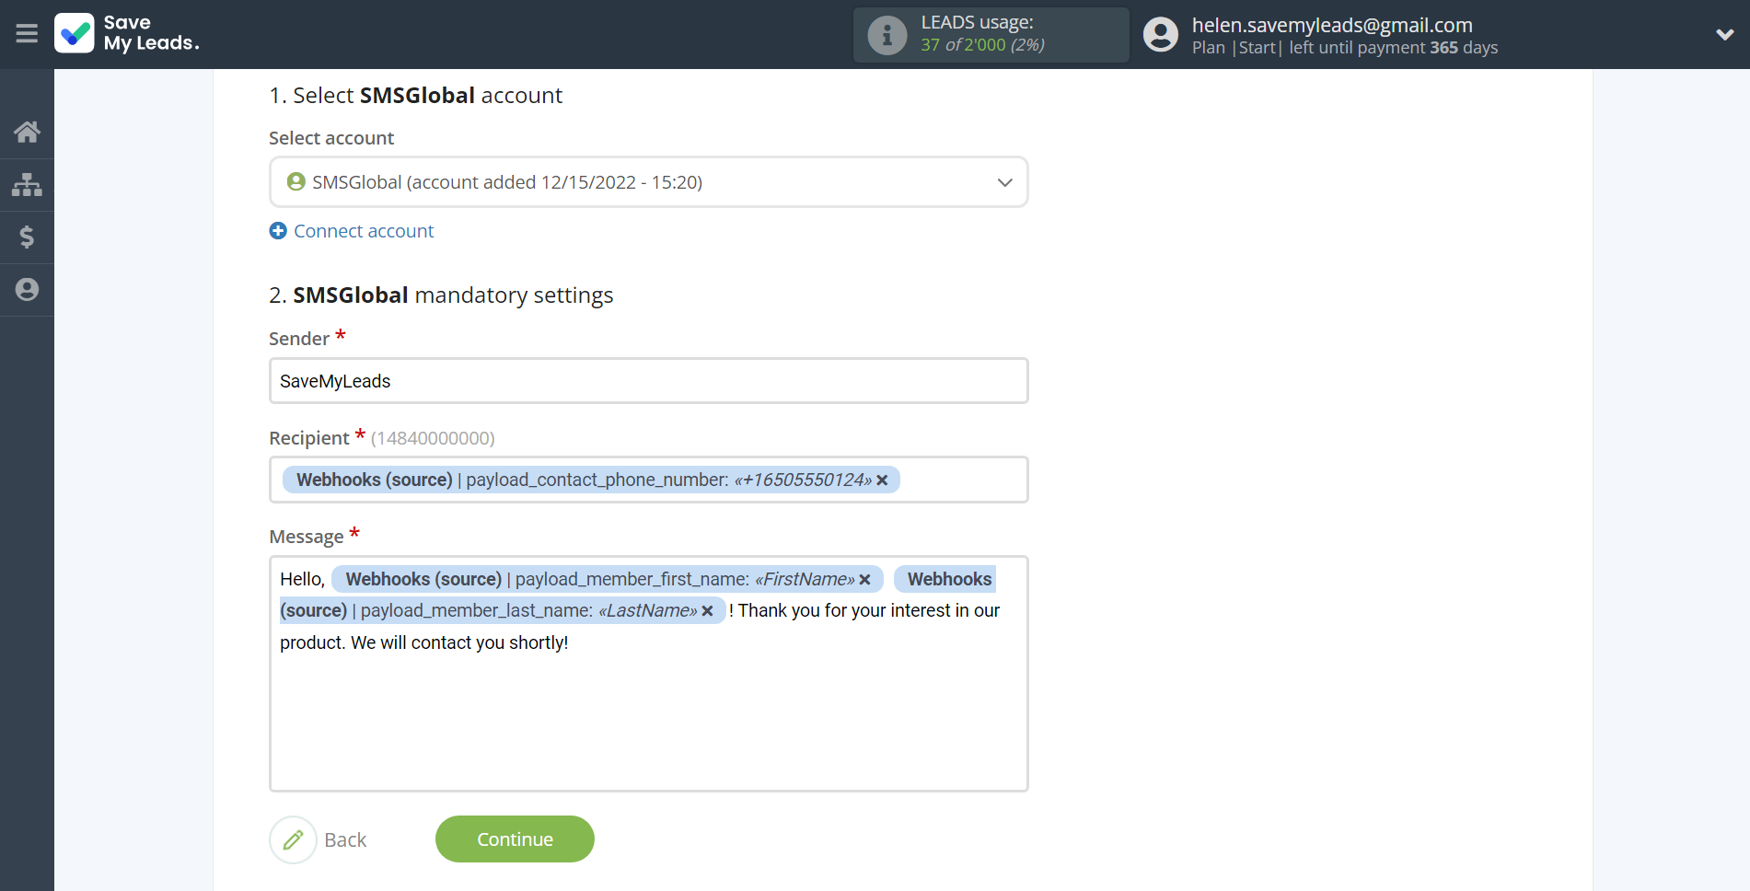Click the Save My Leads brand text

(x=151, y=33)
